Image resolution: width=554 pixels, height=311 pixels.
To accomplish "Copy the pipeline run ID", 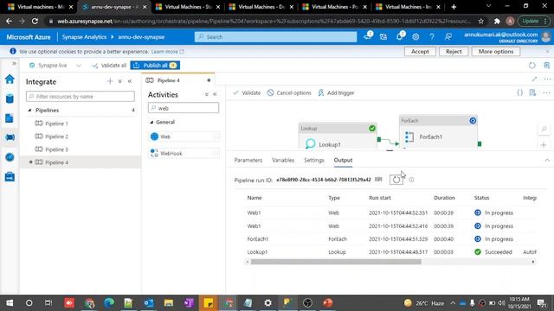I will [378, 180].
